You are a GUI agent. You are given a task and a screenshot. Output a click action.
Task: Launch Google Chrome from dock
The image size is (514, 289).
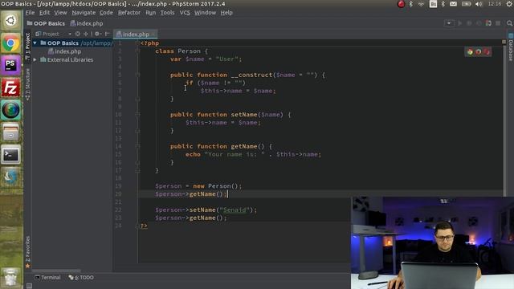[10, 43]
